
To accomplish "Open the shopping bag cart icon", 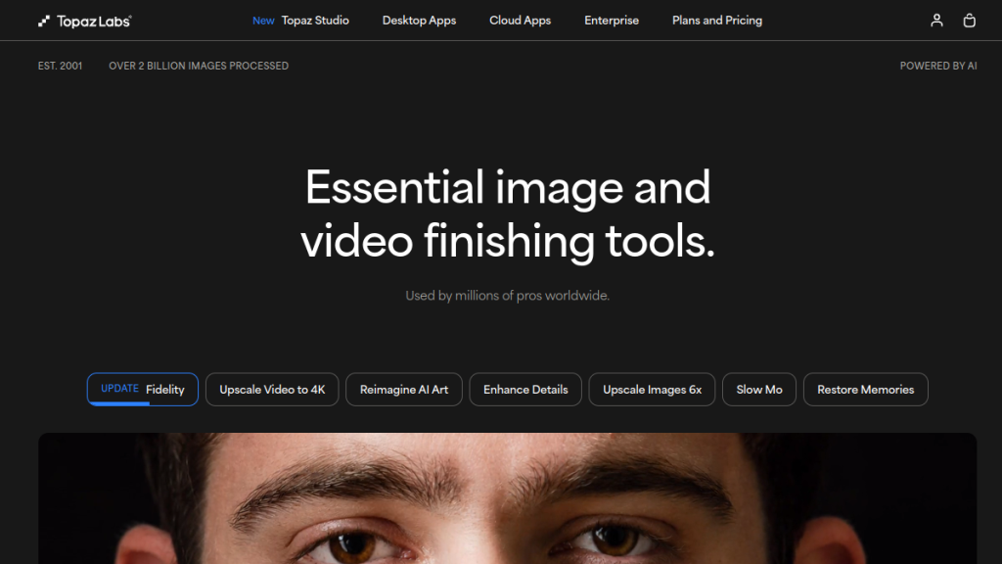I will tap(969, 21).
